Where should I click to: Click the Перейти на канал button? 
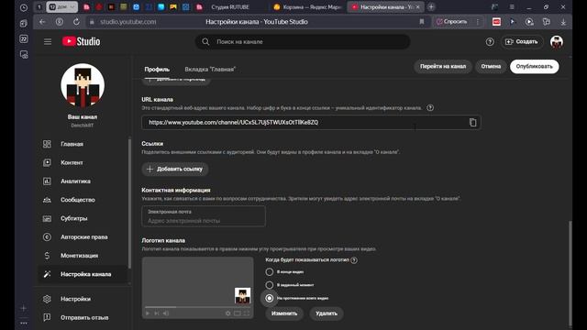click(443, 67)
